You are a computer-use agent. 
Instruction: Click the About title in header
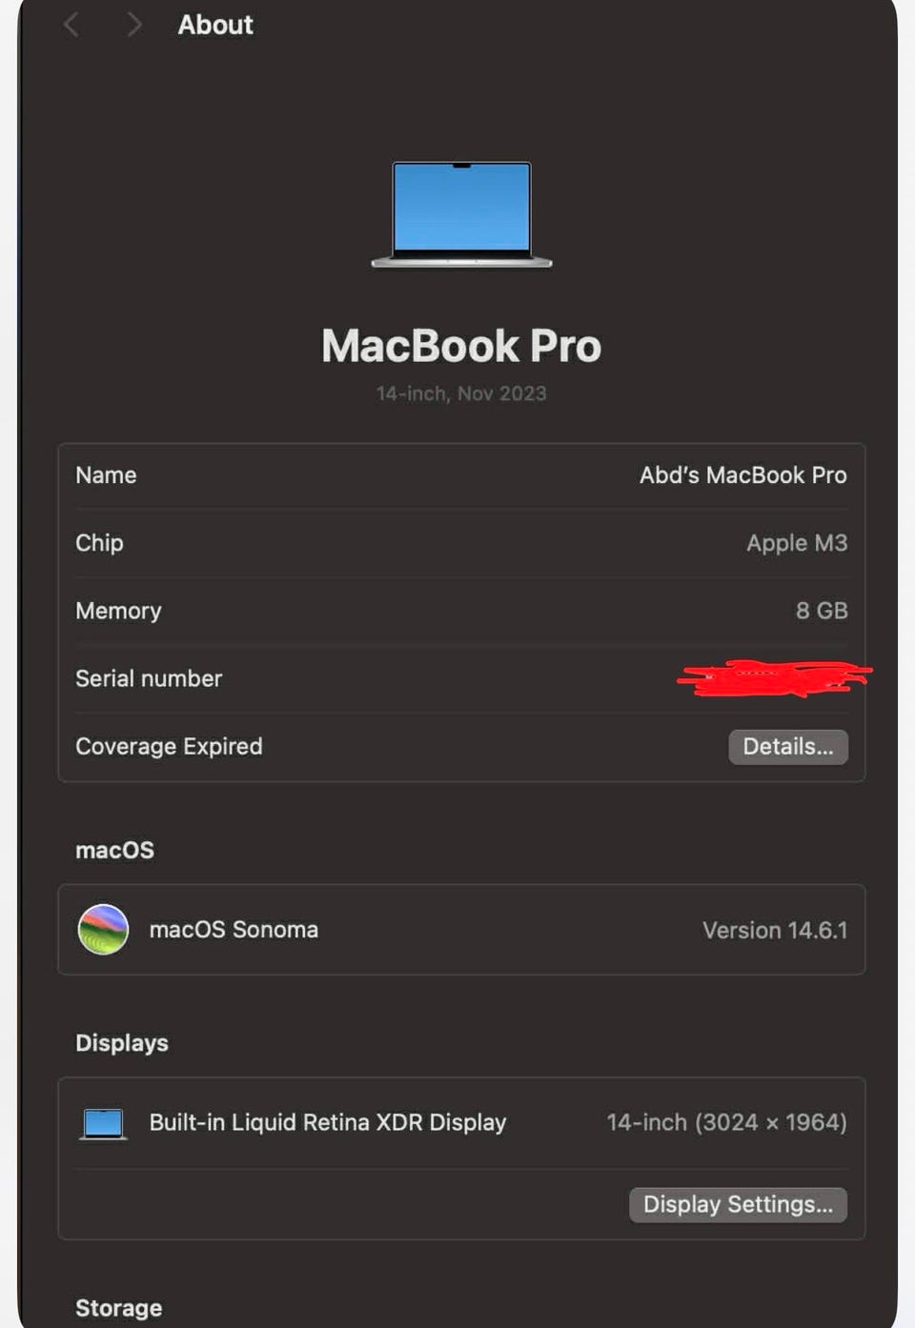click(215, 25)
